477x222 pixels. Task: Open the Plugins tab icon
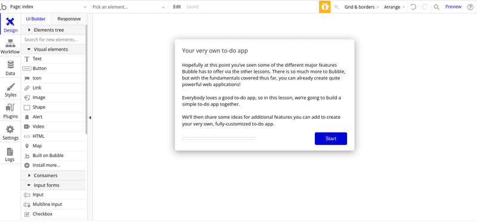10,108
